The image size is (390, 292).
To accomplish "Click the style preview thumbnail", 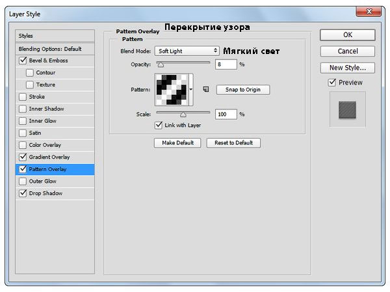I will (x=347, y=110).
